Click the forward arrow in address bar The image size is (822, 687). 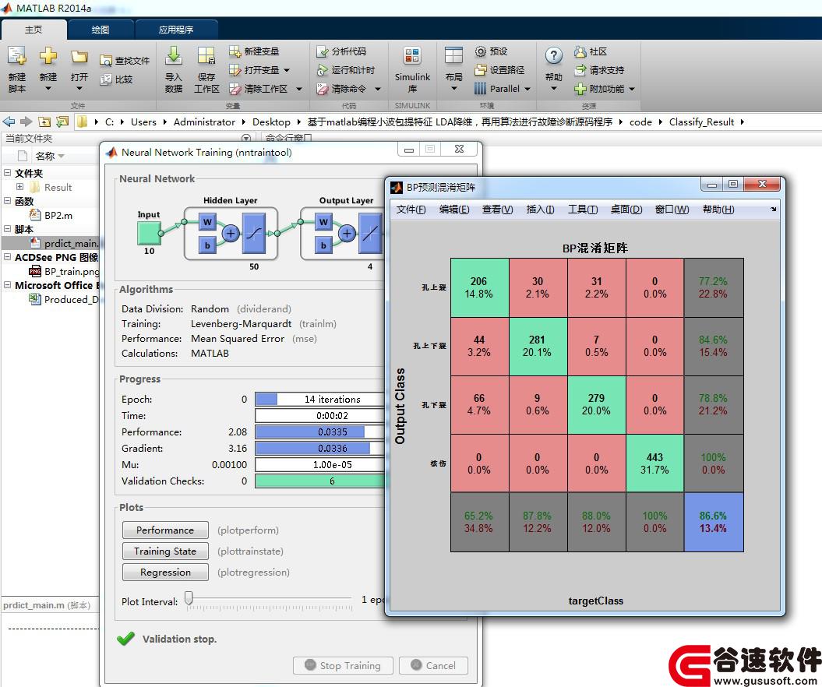pyautogui.click(x=26, y=122)
